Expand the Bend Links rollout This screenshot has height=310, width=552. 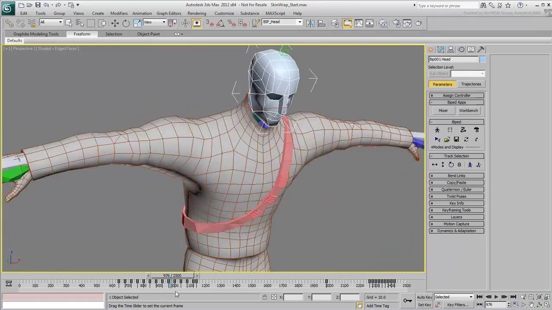tap(456, 176)
